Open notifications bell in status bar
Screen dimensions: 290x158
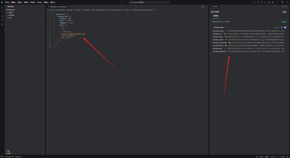click(287, 157)
